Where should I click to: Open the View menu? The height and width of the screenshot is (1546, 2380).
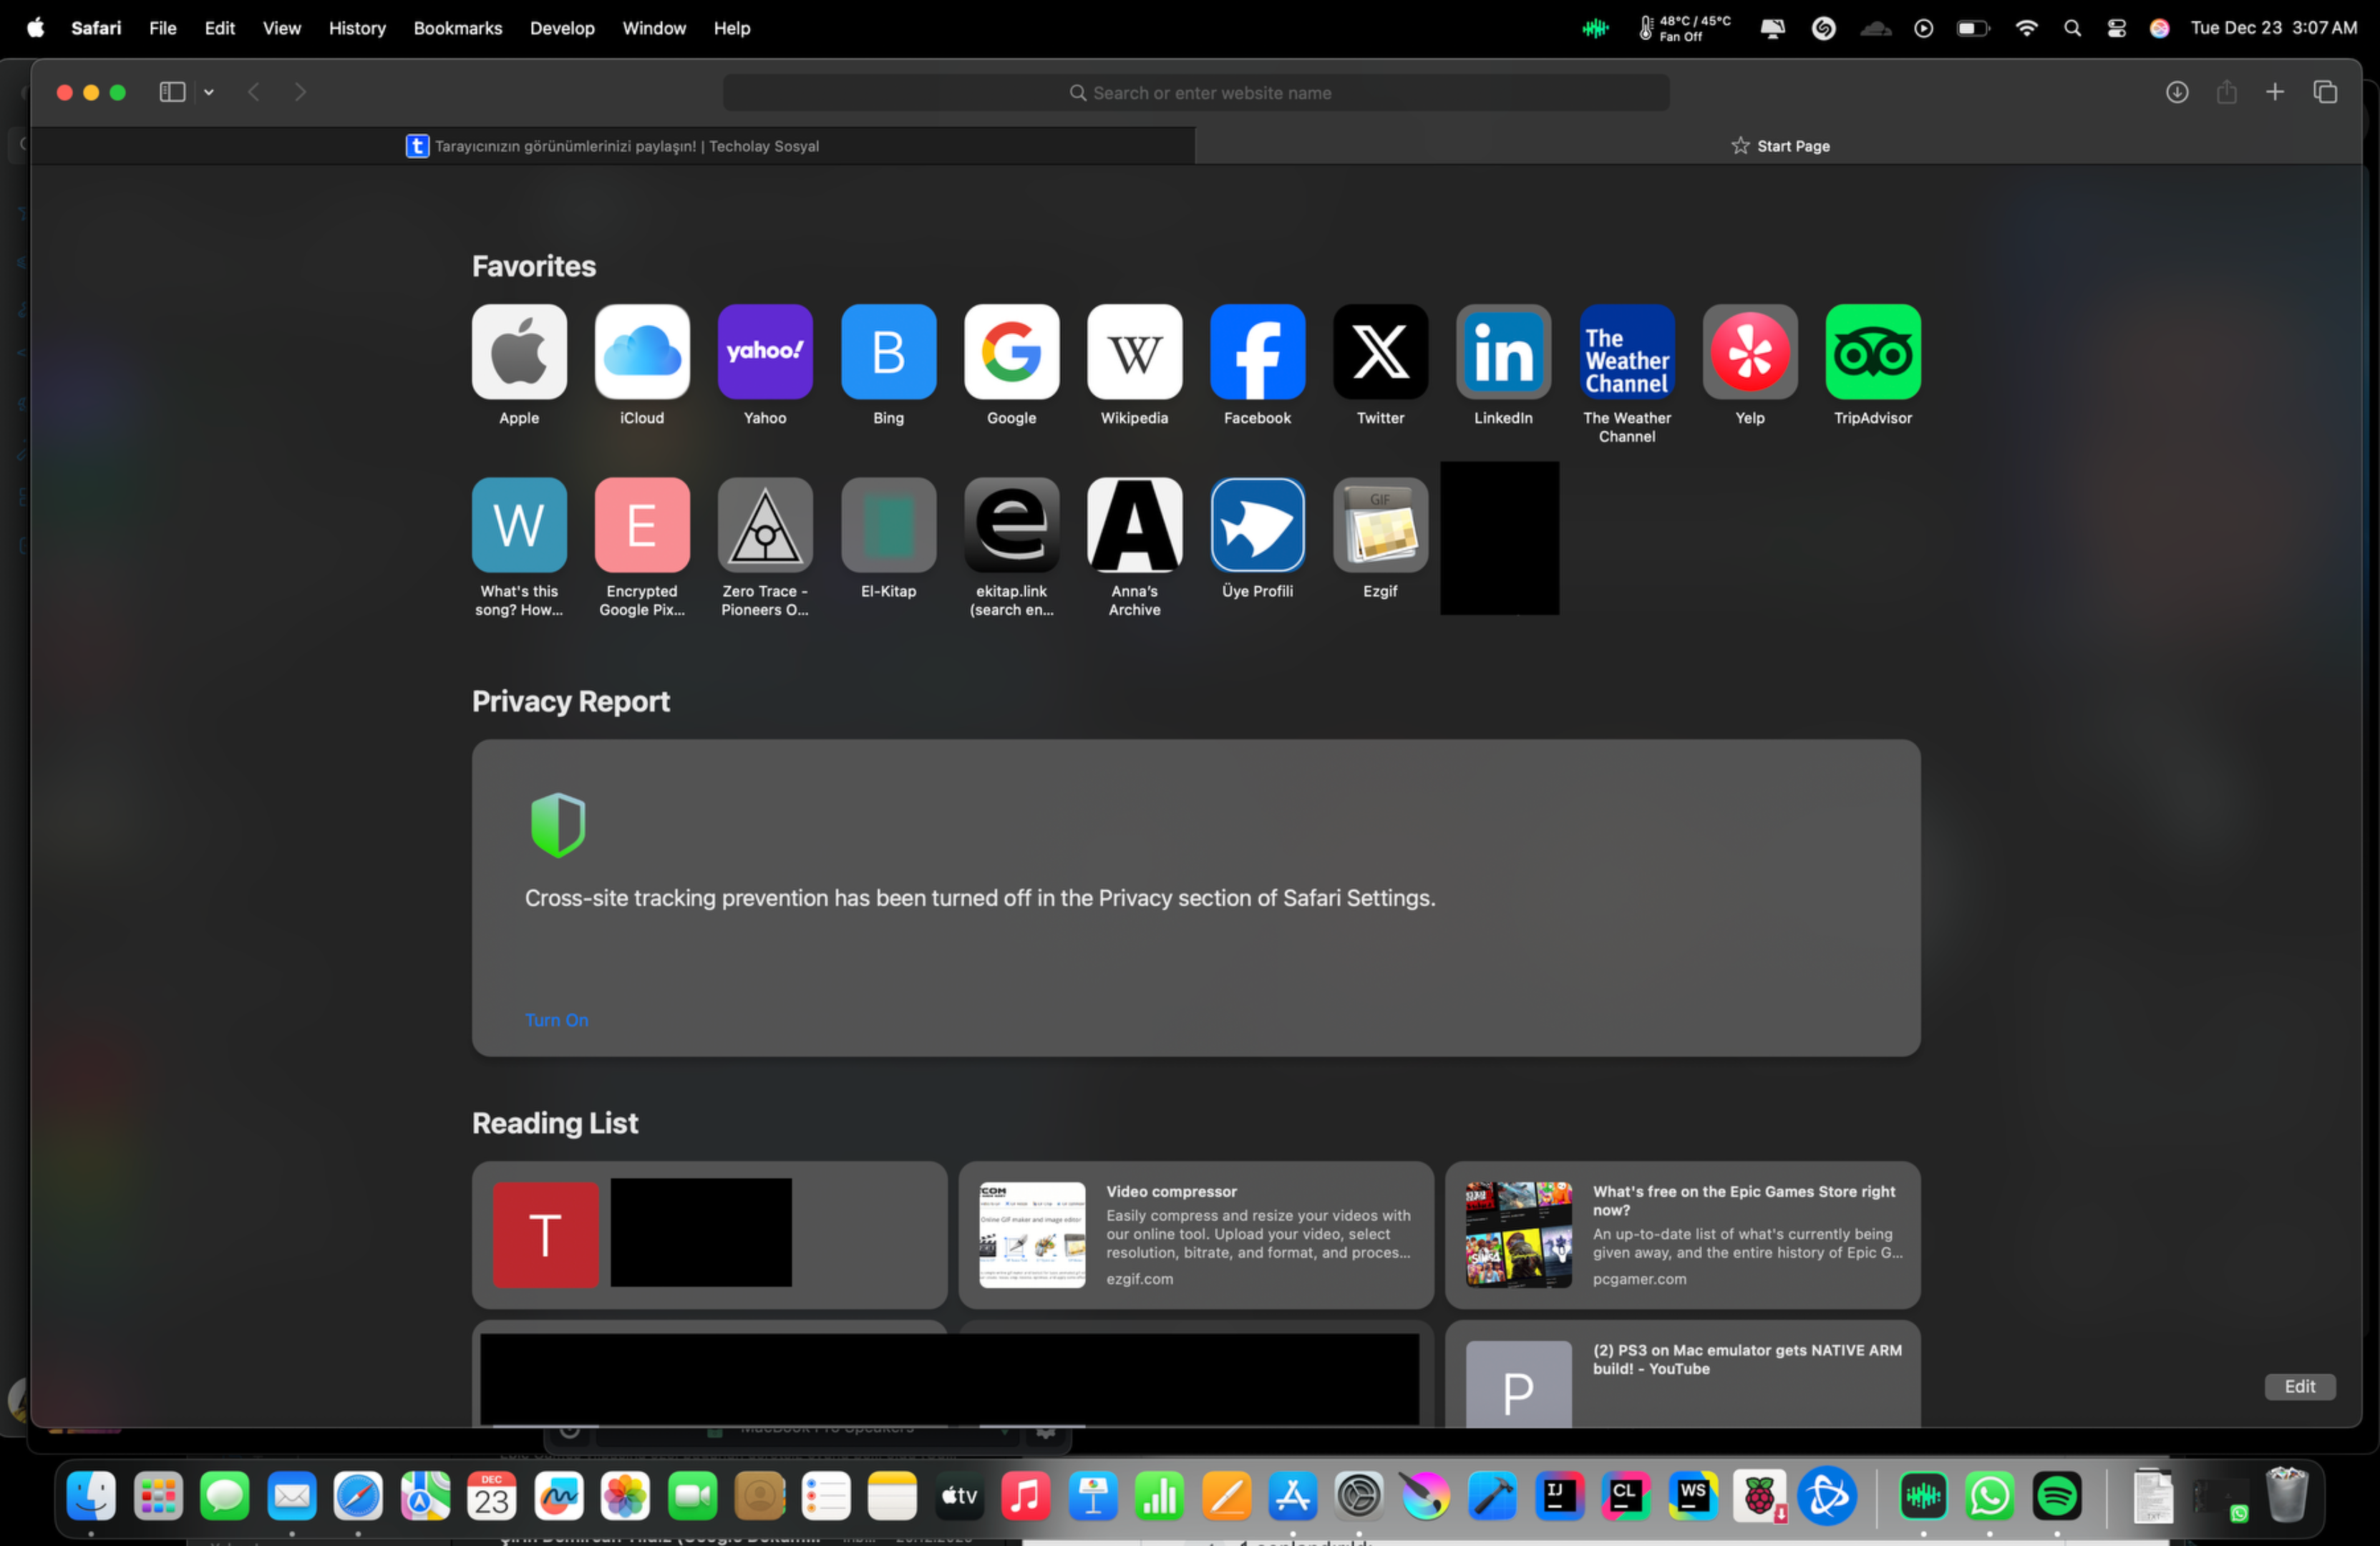[x=282, y=28]
